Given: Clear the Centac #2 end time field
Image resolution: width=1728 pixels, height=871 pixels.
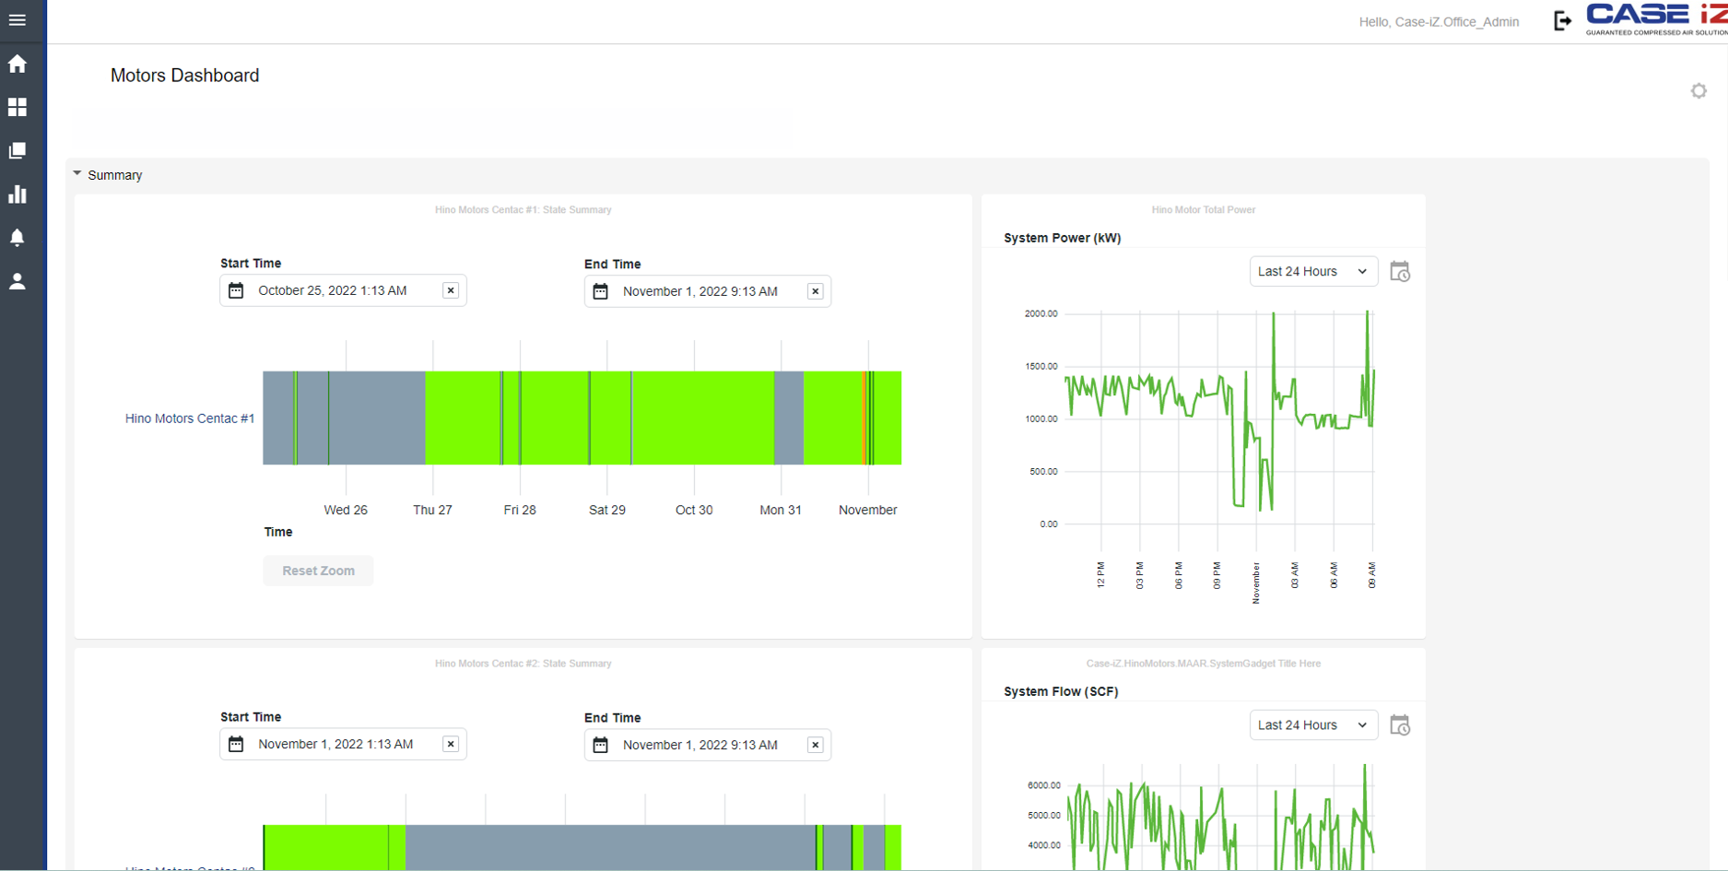Looking at the screenshot, I should pyautogui.click(x=816, y=745).
